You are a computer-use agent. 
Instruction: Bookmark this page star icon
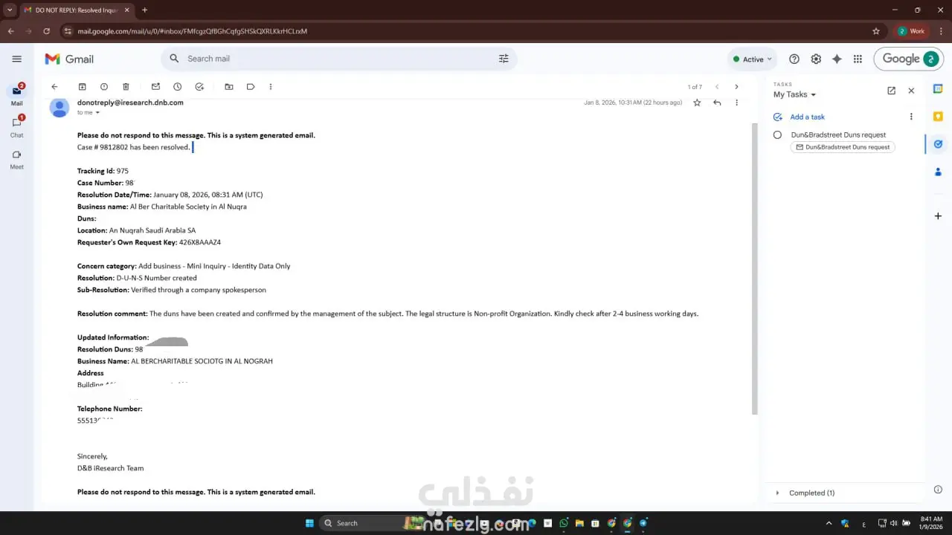pyautogui.click(x=876, y=31)
